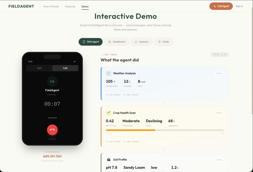Screen dimensions: 253x172
Task: Go to the Features nav link
Action: click(x=70, y=7)
